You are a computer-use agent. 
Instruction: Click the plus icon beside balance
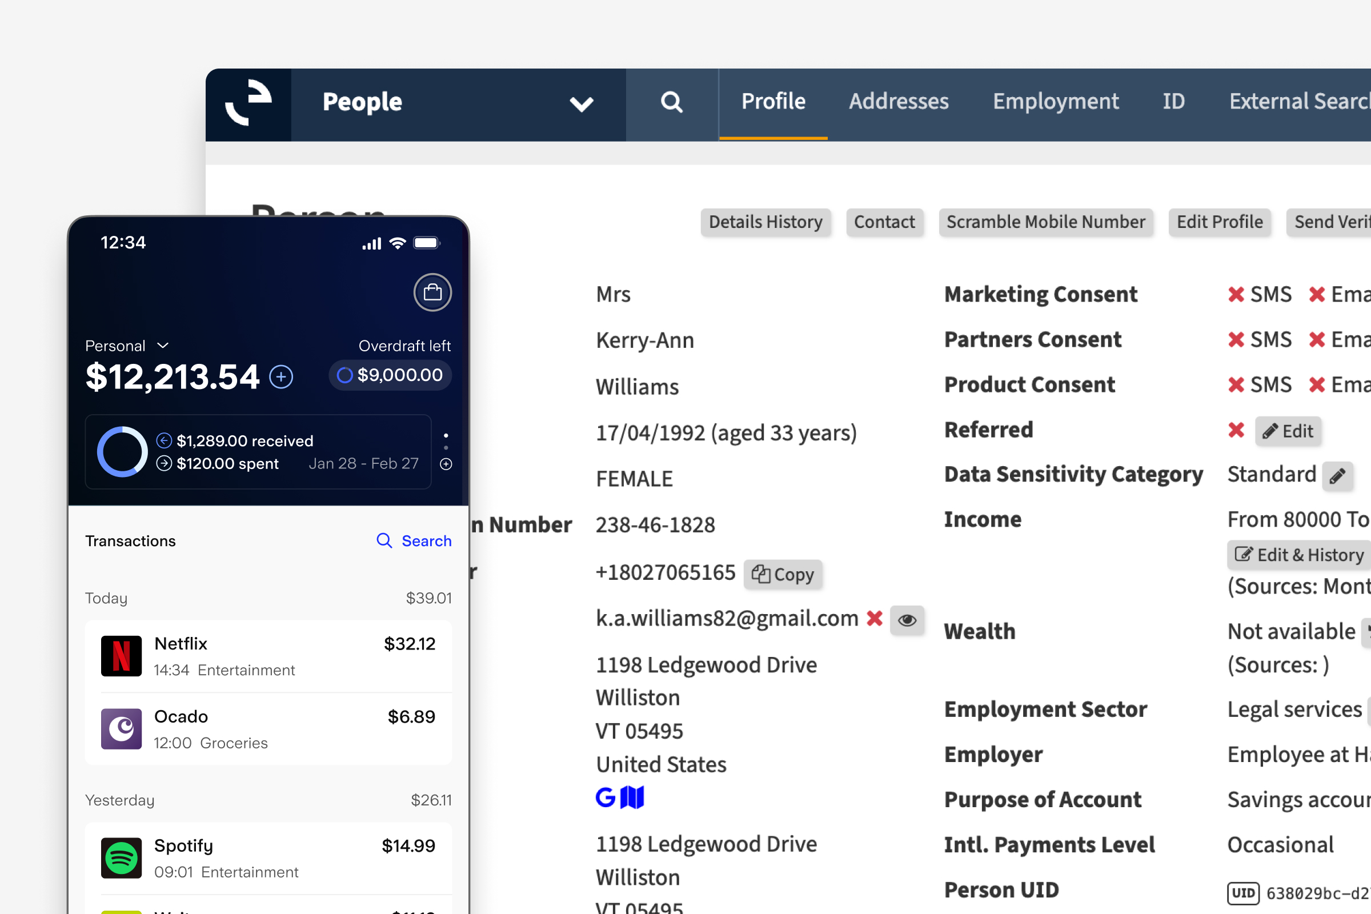tap(281, 376)
